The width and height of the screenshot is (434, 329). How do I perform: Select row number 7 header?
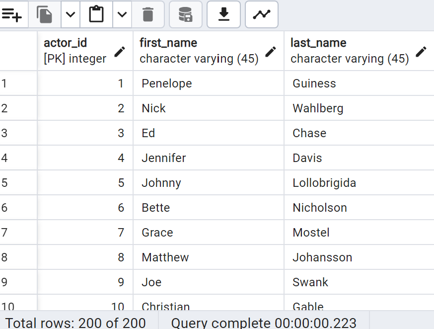(18, 233)
